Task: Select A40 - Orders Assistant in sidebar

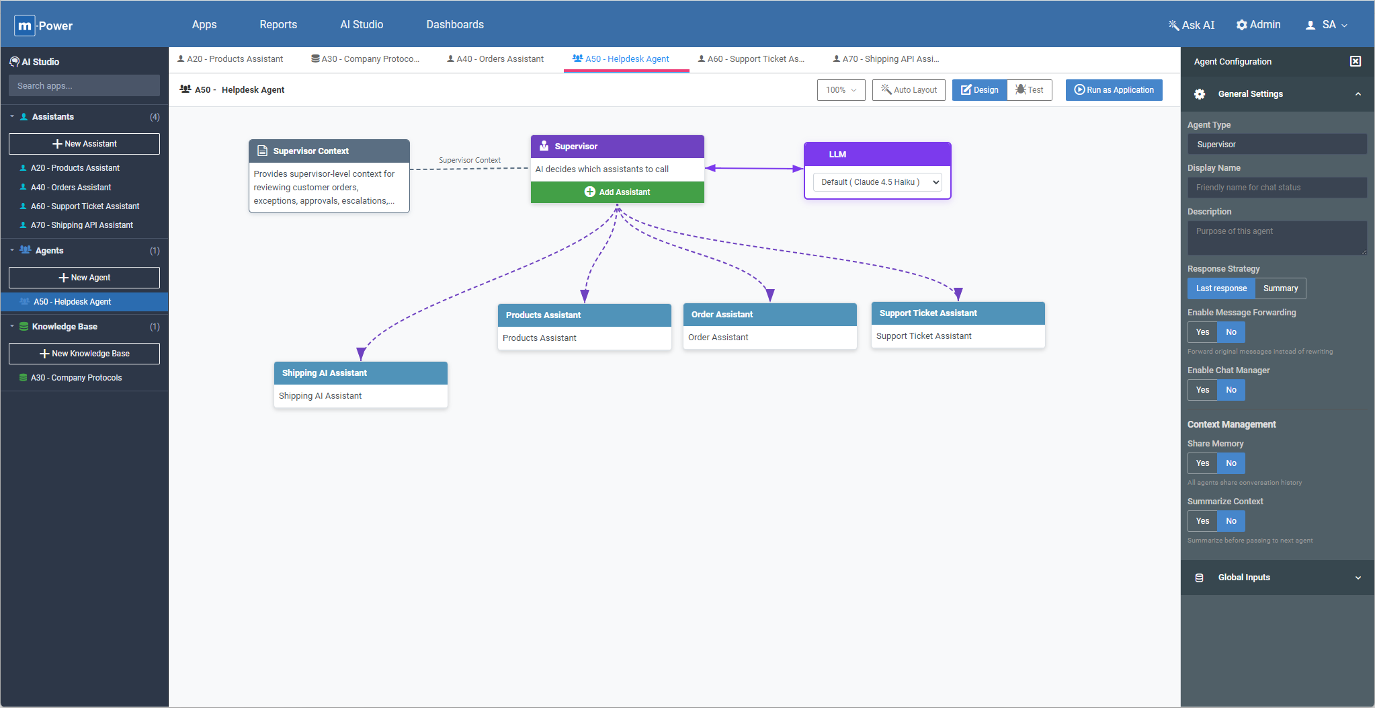Action: (71, 188)
